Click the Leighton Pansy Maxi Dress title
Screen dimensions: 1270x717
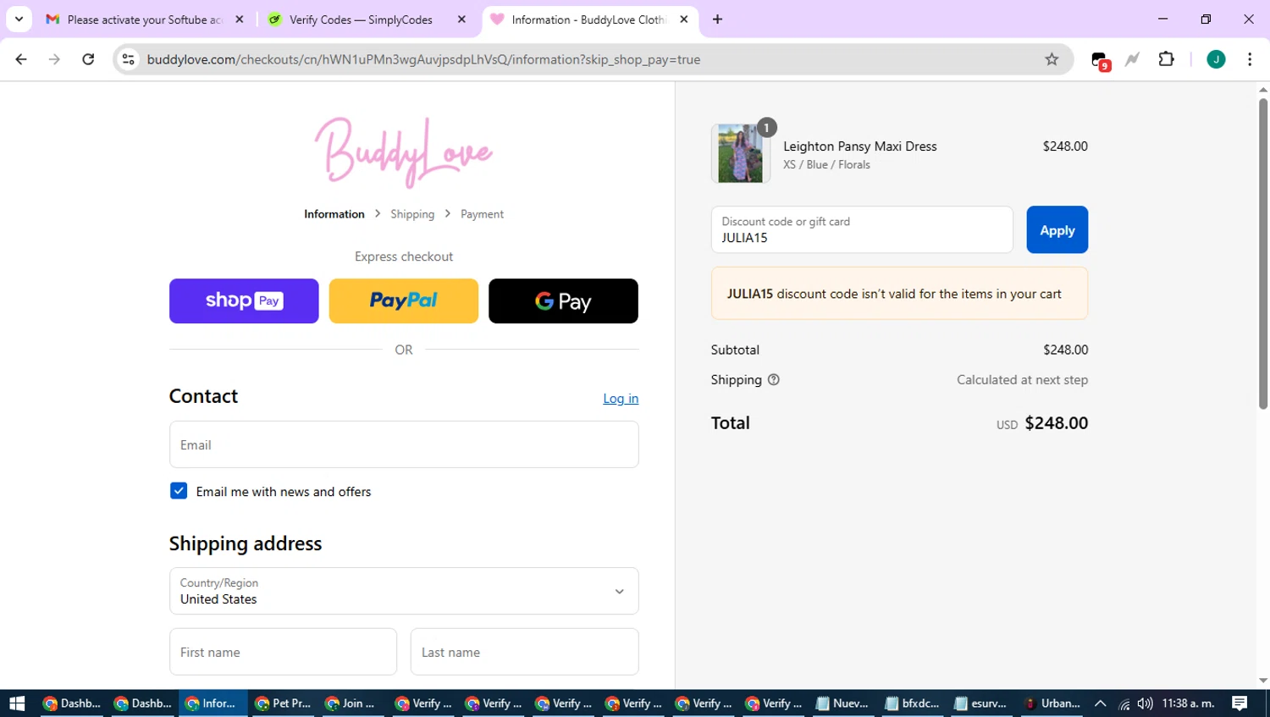point(860,146)
